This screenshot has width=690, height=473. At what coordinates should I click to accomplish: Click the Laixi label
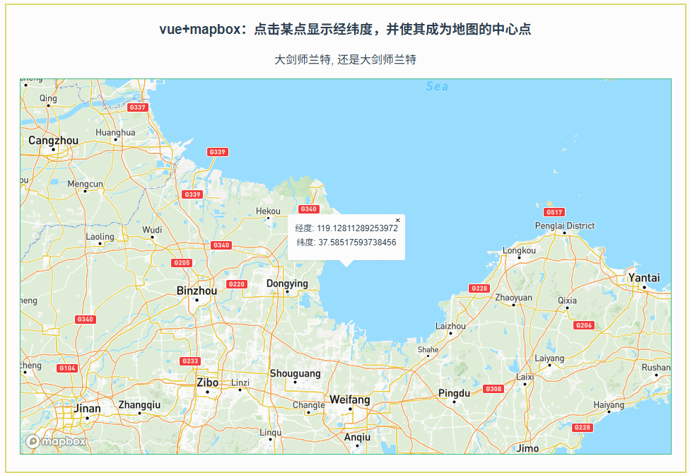click(x=525, y=377)
